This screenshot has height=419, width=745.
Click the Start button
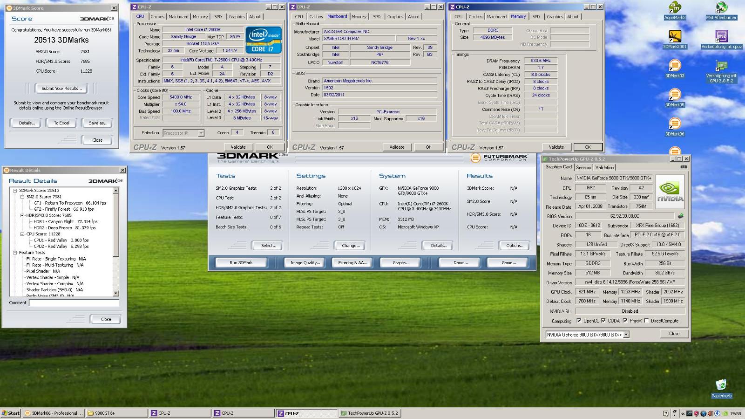point(11,413)
